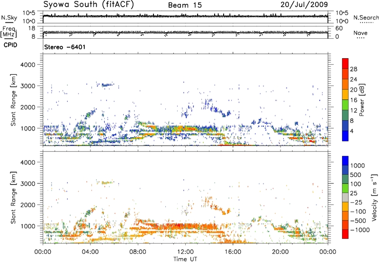Click the '-1000' label on Velocity colorbar
The height and width of the screenshot is (262, 379).
tap(360, 230)
